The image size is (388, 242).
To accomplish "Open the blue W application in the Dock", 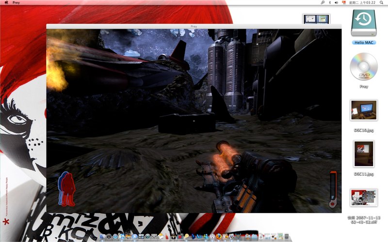I will (x=199, y=236).
